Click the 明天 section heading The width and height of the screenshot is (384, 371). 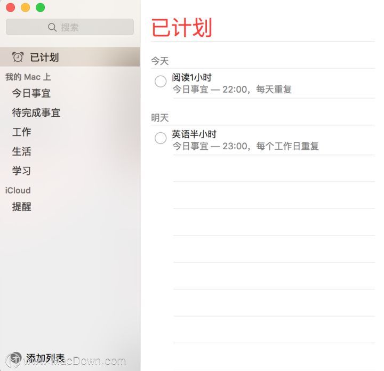pyautogui.click(x=160, y=118)
